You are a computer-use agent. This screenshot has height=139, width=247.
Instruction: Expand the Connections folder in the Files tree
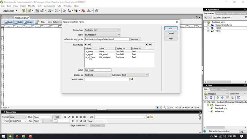tap(208, 105)
